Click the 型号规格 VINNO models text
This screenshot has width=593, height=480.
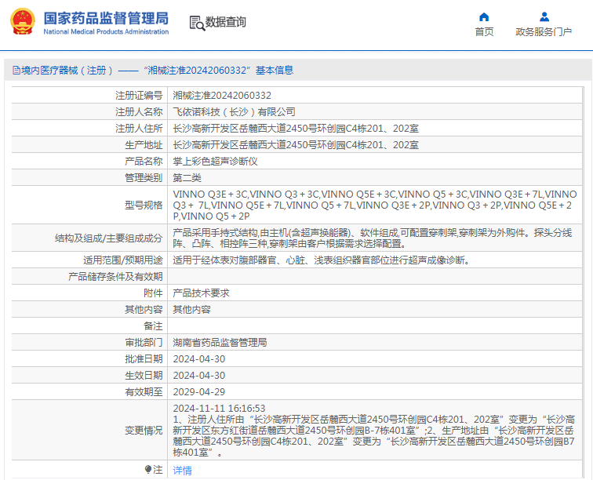(x=375, y=205)
